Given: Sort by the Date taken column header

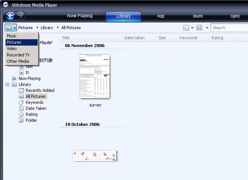Looking at the screenshot, I should click(x=140, y=38).
